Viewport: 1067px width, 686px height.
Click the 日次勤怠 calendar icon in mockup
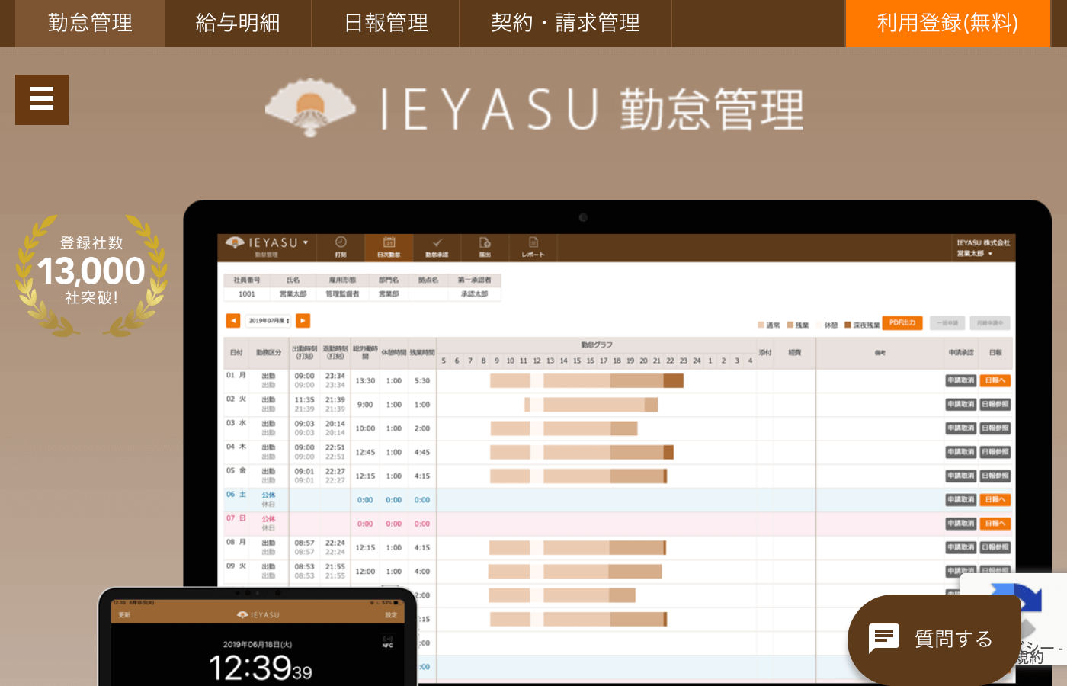(389, 247)
